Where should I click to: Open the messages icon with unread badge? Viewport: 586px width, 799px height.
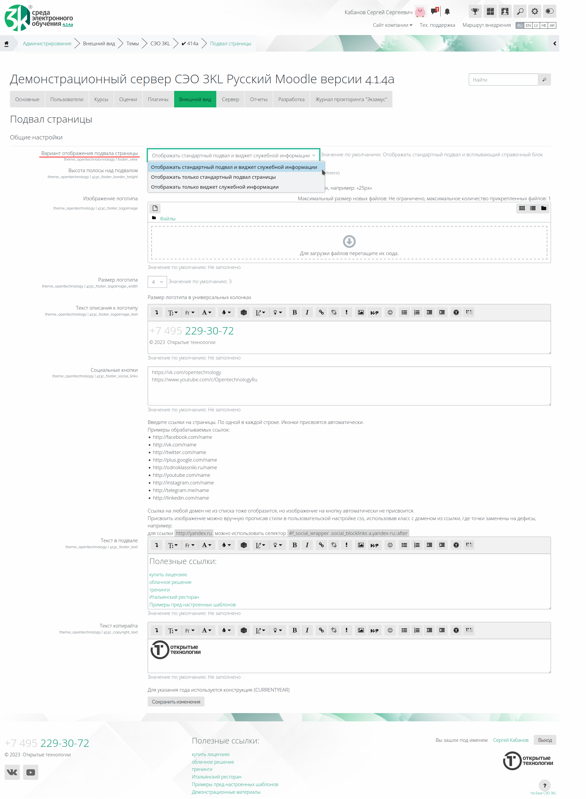click(x=434, y=11)
